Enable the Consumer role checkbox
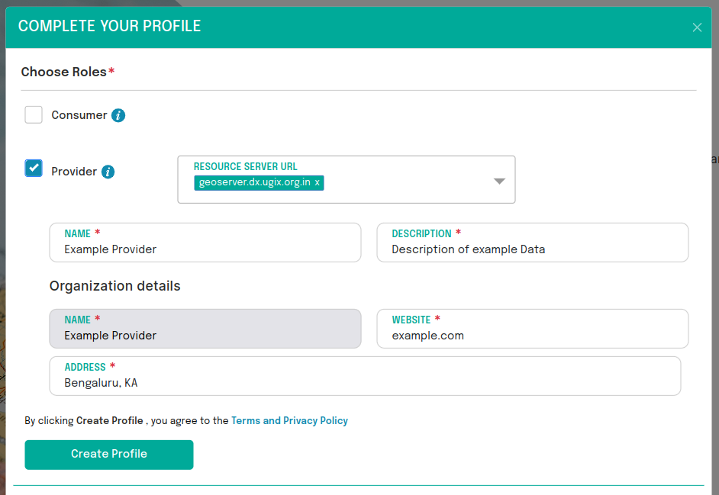719x495 pixels. tap(34, 114)
